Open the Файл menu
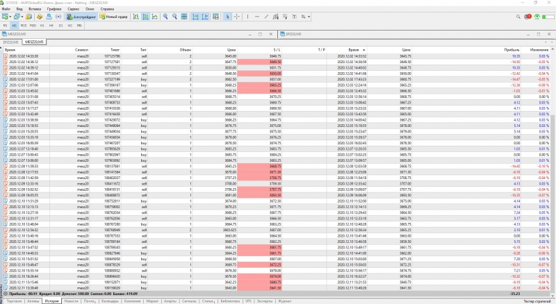This screenshot has width=556, height=304. (6, 9)
